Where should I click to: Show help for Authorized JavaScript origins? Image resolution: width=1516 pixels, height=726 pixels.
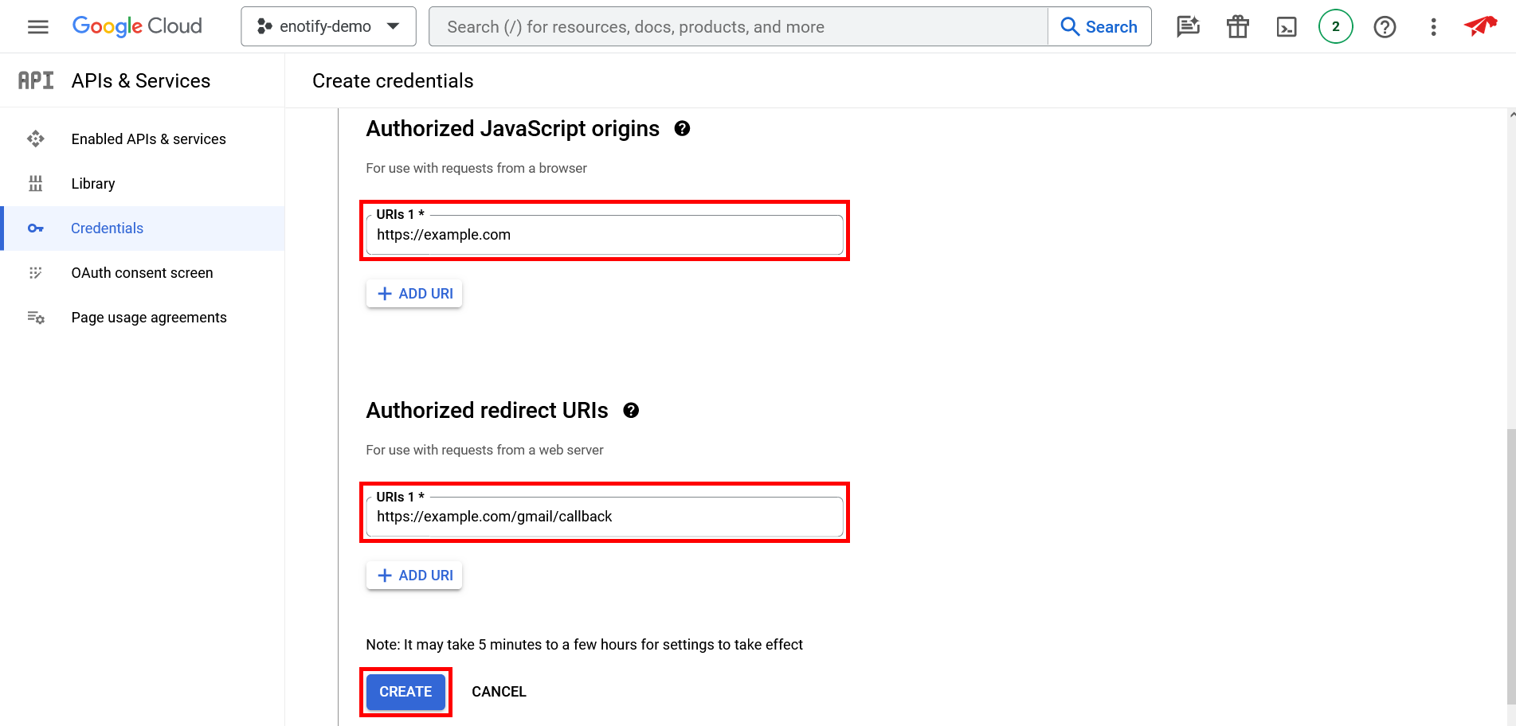tap(682, 129)
